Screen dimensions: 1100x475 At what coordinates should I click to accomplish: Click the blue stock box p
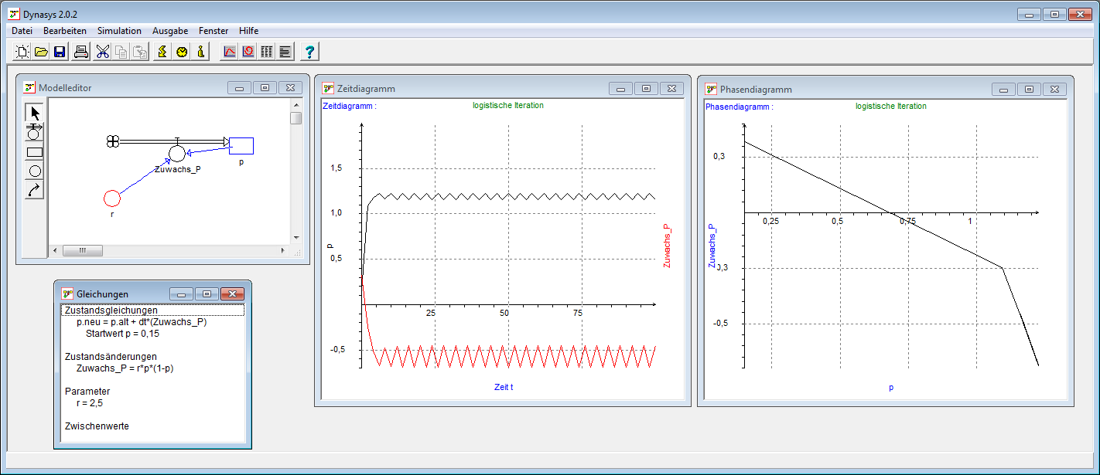coord(241,145)
